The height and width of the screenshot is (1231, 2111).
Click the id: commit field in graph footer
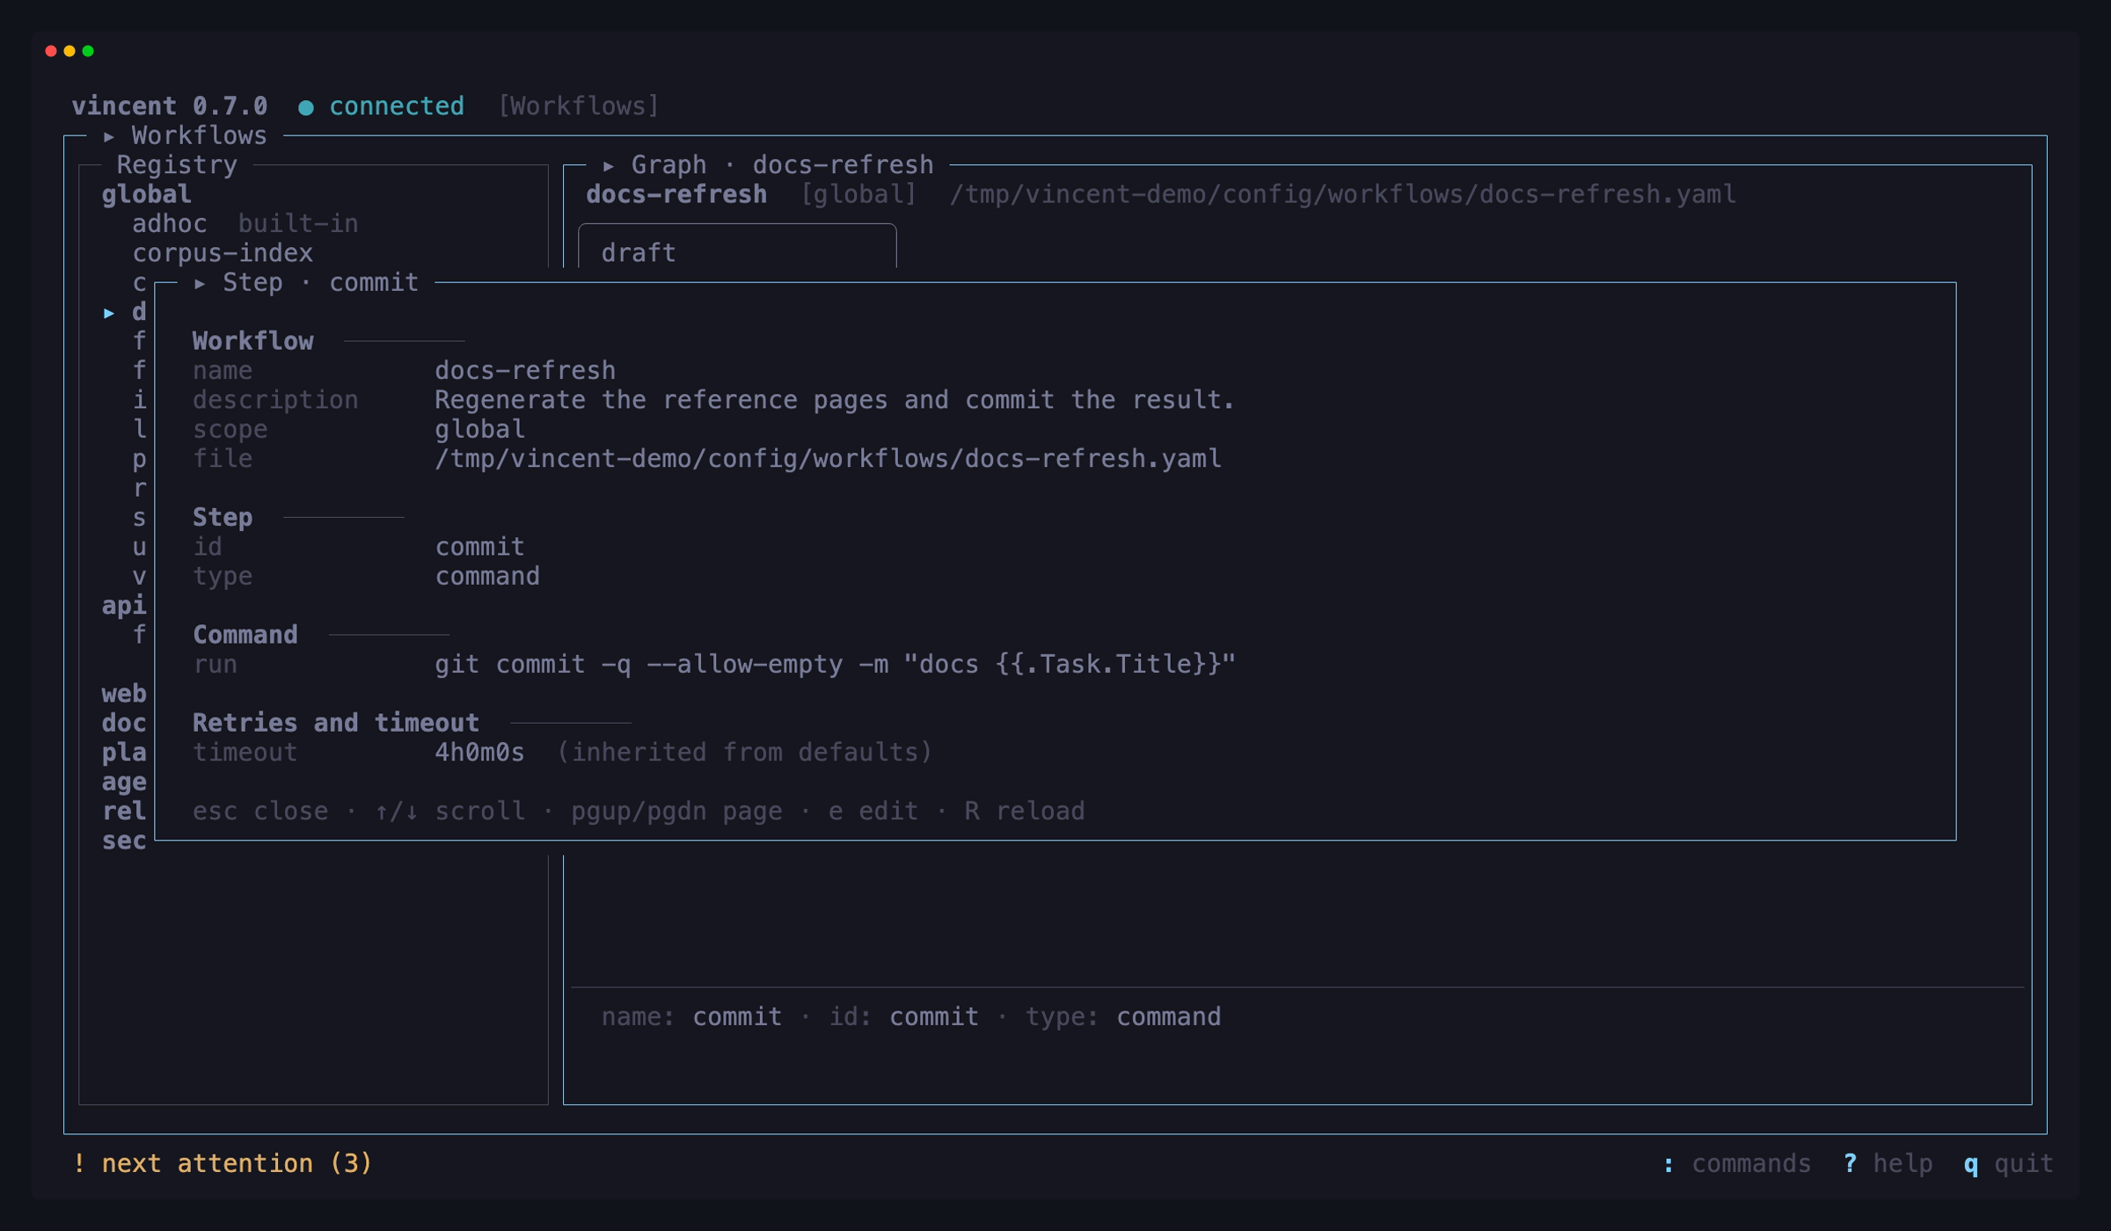coord(903,1017)
